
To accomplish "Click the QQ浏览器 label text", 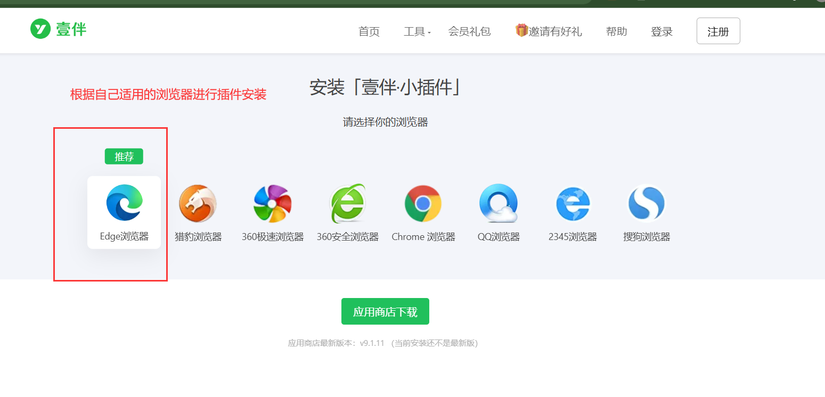I will coord(499,237).
